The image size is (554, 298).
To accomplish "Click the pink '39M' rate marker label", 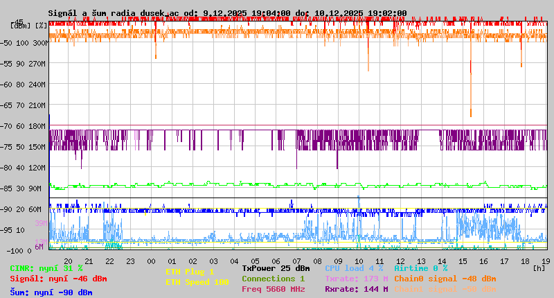I will [x=41, y=223].
